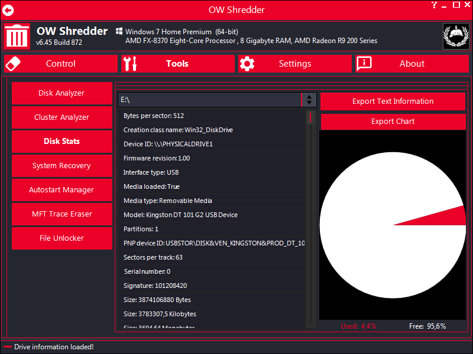Click the Windows logo beside OS name
The height and width of the screenshot is (354, 473).
point(119,31)
